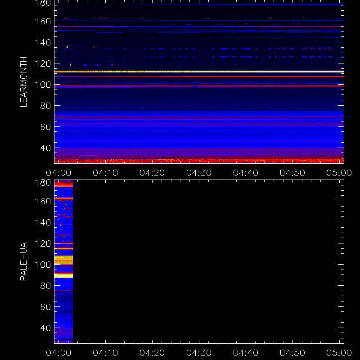This screenshot has height=360, width=360.
Task: Select the 100 tick label on LEARMONTH axis
Action: tap(43, 85)
